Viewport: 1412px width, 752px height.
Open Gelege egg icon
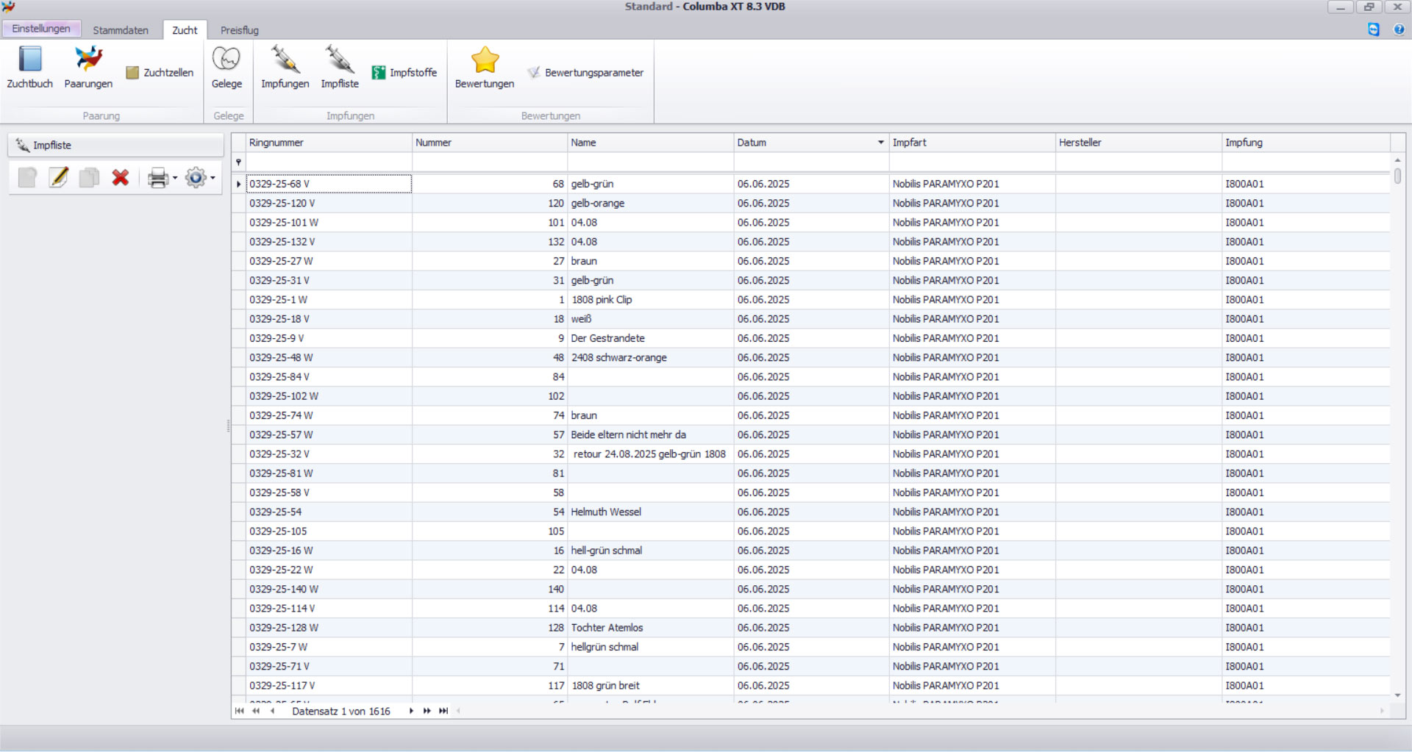tap(227, 60)
